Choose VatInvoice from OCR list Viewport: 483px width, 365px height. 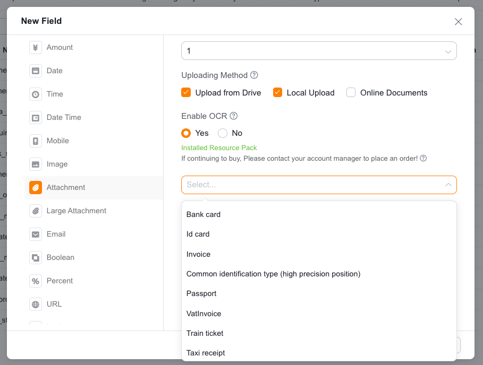tap(319, 314)
